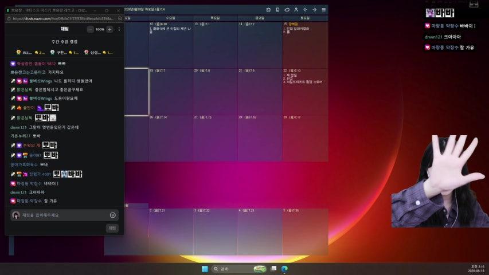Select next-month calendar cell for day 5
The width and height of the screenshot is (489, 275).
click(x=305, y=232)
